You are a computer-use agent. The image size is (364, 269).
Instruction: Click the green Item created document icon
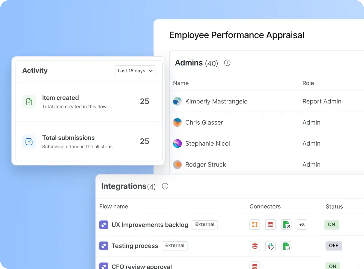pyautogui.click(x=29, y=102)
